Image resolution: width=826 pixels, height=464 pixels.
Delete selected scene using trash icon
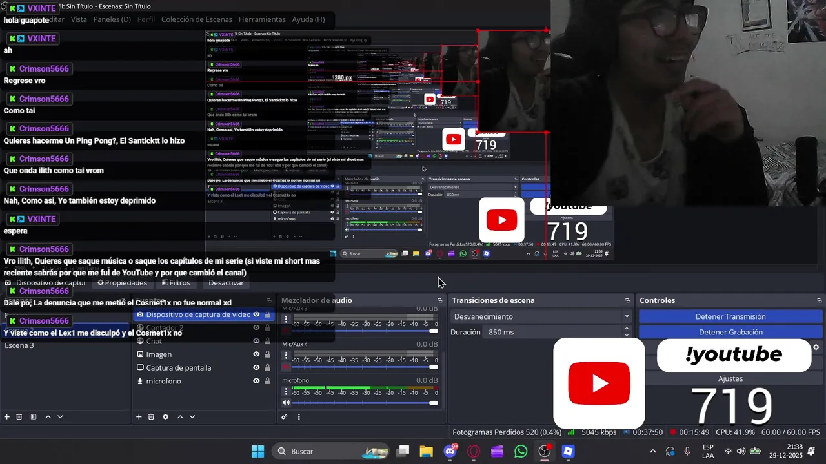[x=19, y=417]
